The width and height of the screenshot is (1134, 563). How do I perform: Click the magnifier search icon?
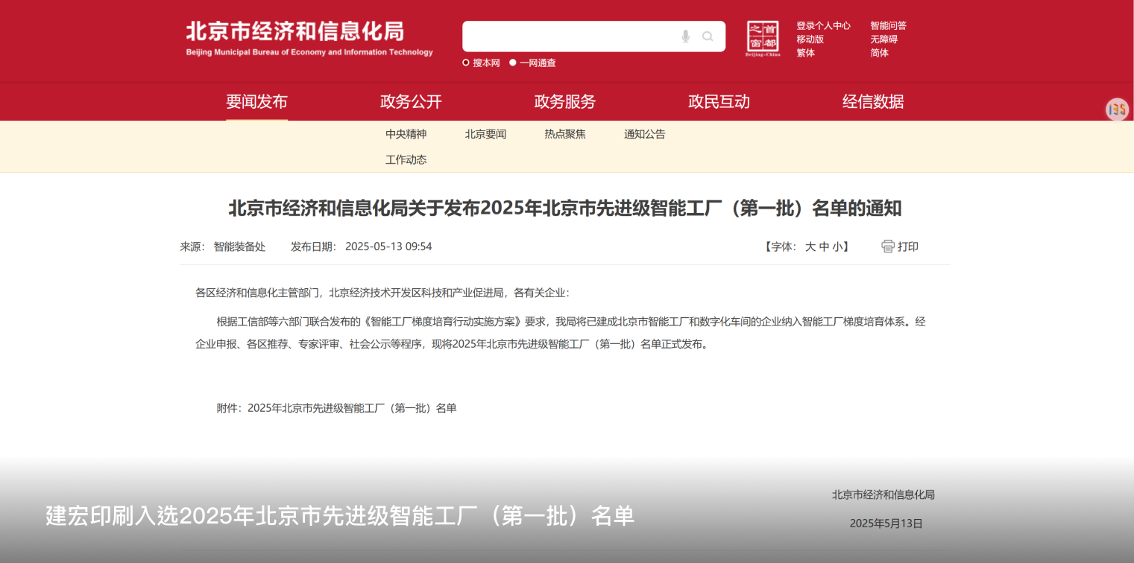click(708, 36)
